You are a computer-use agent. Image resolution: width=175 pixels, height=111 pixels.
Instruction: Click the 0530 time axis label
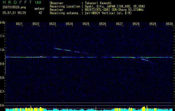pos(169,24)
